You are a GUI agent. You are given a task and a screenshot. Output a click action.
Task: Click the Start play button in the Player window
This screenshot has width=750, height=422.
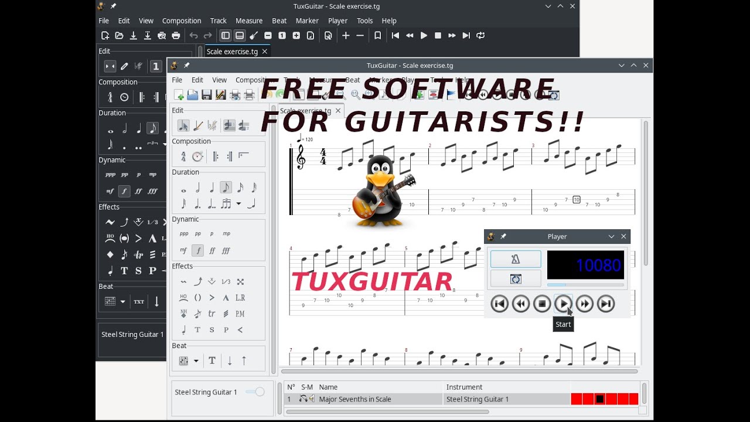(563, 304)
